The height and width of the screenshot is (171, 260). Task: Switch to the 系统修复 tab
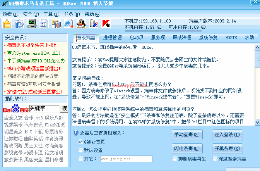click(x=208, y=38)
